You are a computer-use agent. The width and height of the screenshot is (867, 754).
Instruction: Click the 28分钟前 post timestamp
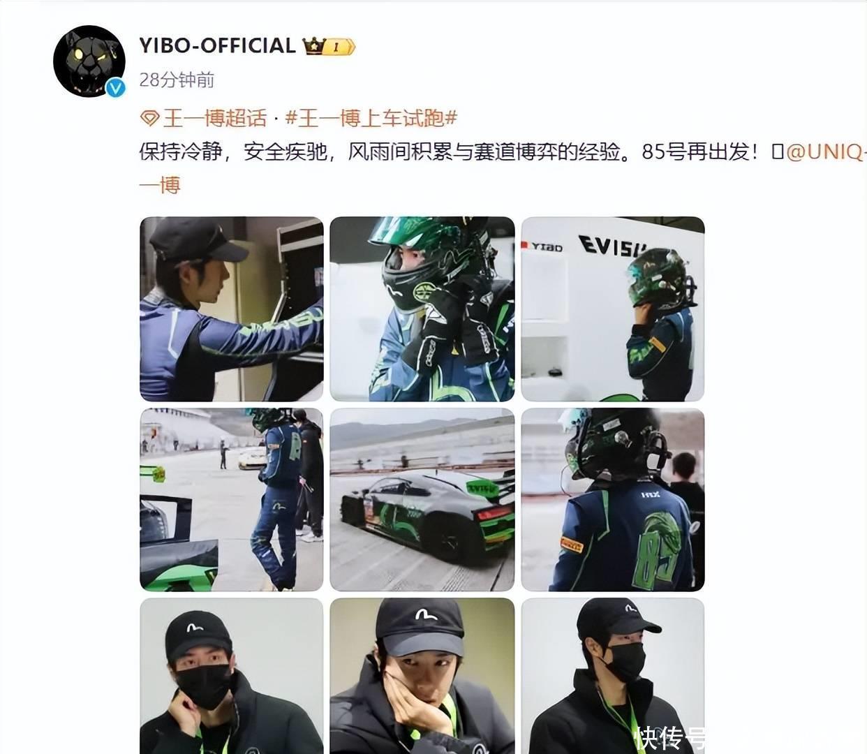(x=177, y=80)
